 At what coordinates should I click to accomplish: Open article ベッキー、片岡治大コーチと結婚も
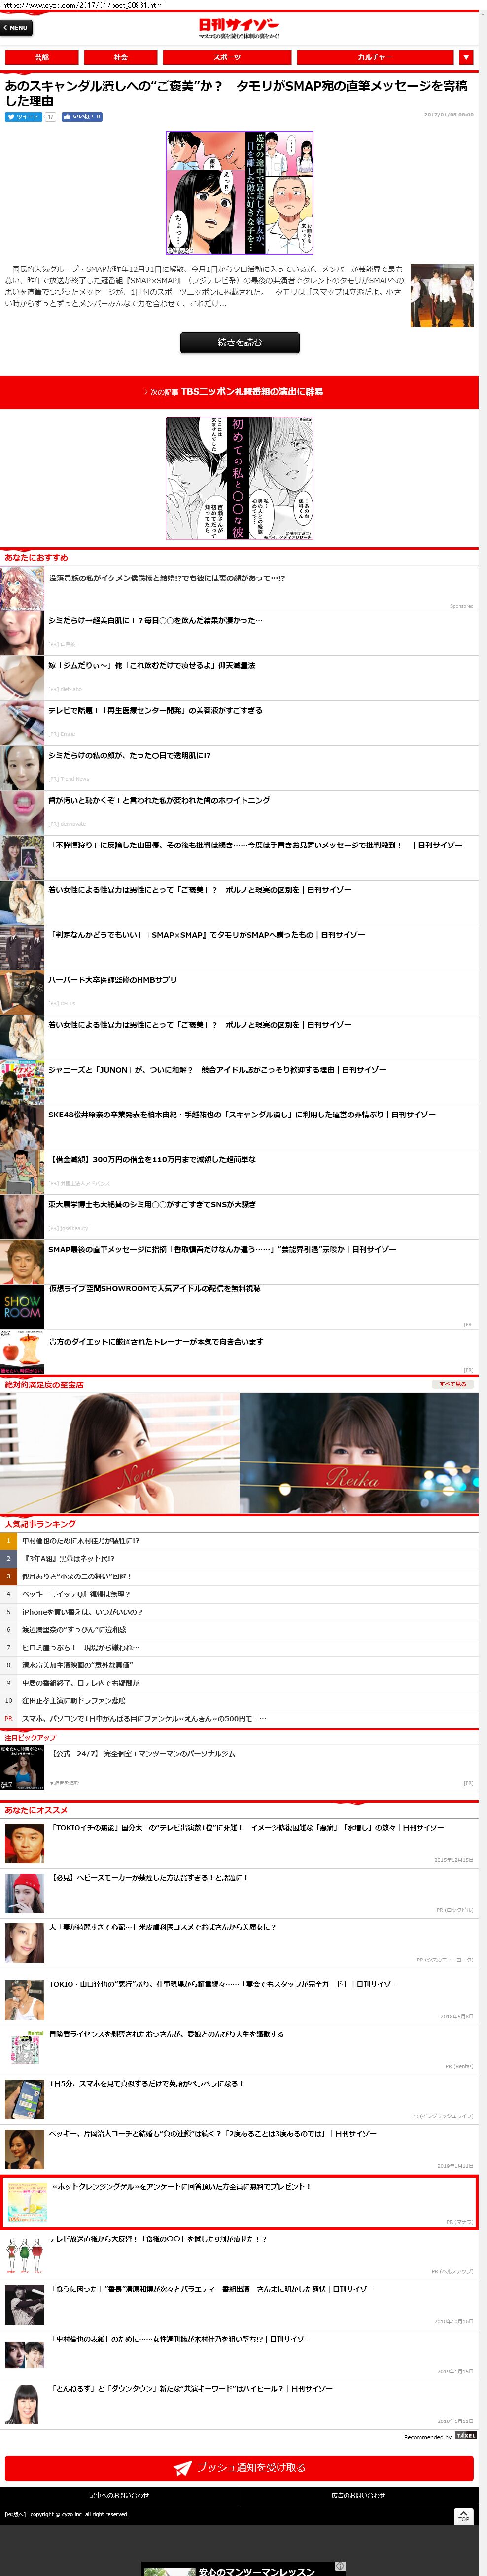213,2134
